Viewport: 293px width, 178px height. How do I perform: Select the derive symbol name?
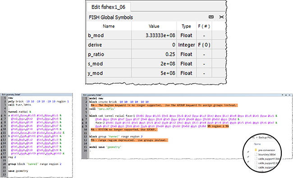coord(95,45)
